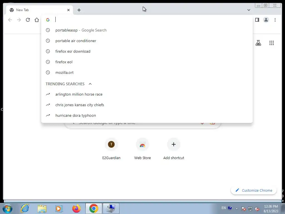Click the blue help tray icon
The width and height of the screenshot is (285, 214).
[x=230, y=208]
